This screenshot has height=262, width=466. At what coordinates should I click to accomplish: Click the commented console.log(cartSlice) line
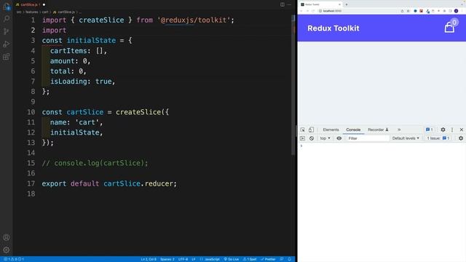pyautogui.click(x=95, y=163)
